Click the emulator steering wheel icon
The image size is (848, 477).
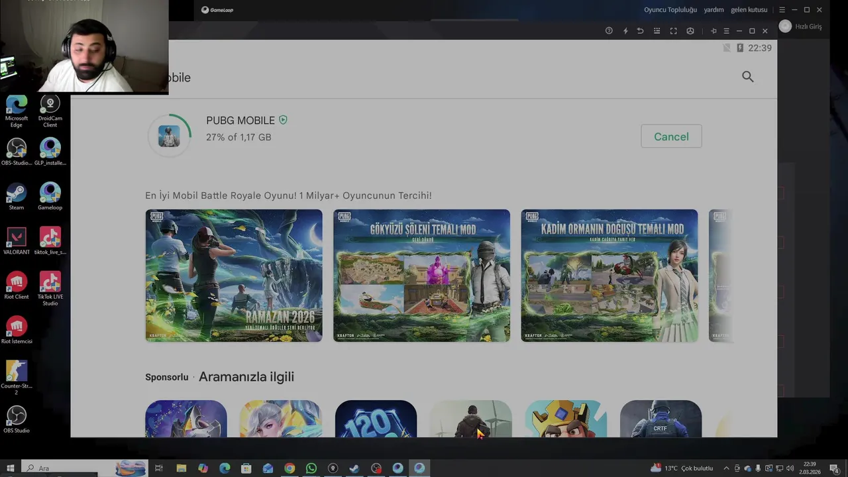tap(690, 31)
